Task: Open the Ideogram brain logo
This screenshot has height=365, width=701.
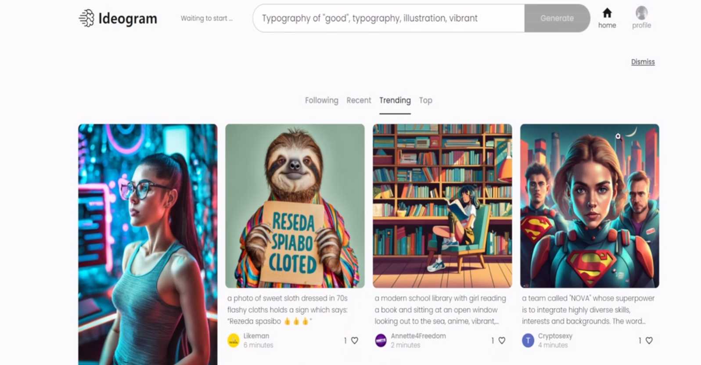Action: click(x=86, y=18)
